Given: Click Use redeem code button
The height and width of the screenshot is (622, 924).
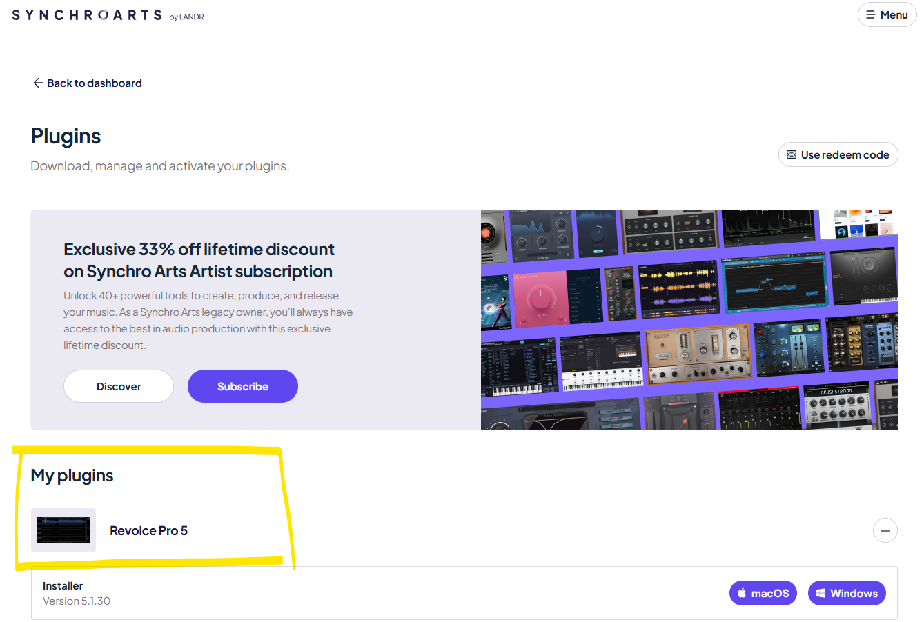Looking at the screenshot, I should pyautogui.click(x=838, y=154).
